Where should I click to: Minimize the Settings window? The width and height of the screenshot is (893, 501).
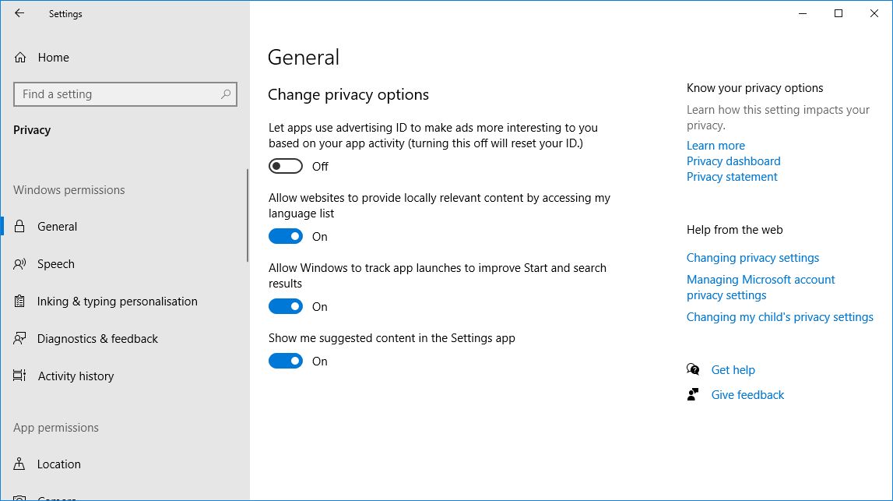[803, 13]
